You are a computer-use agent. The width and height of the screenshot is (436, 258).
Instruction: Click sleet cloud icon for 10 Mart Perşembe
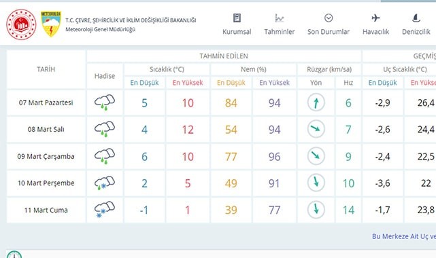click(105, 183)
